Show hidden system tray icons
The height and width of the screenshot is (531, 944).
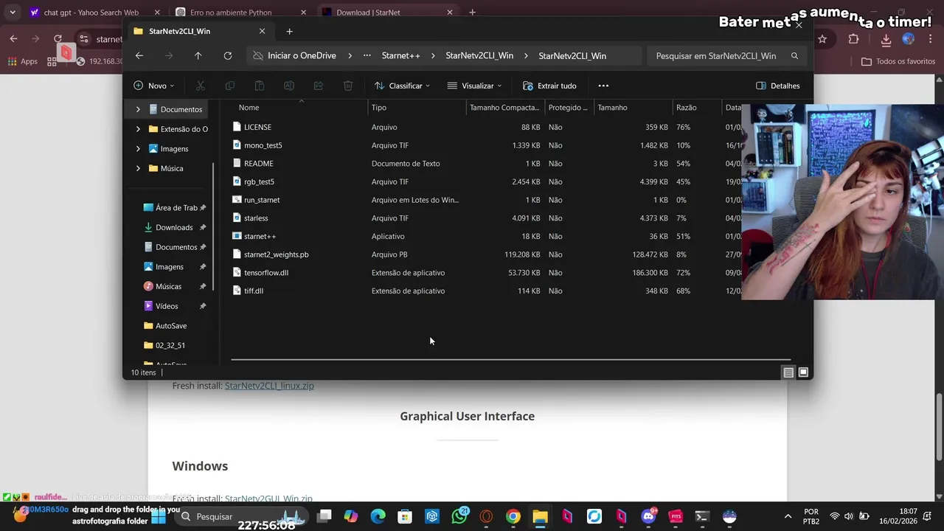[x=788, y=516]
